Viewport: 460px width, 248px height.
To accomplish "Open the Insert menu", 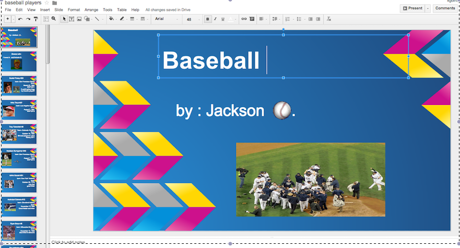I will [45, 10].
